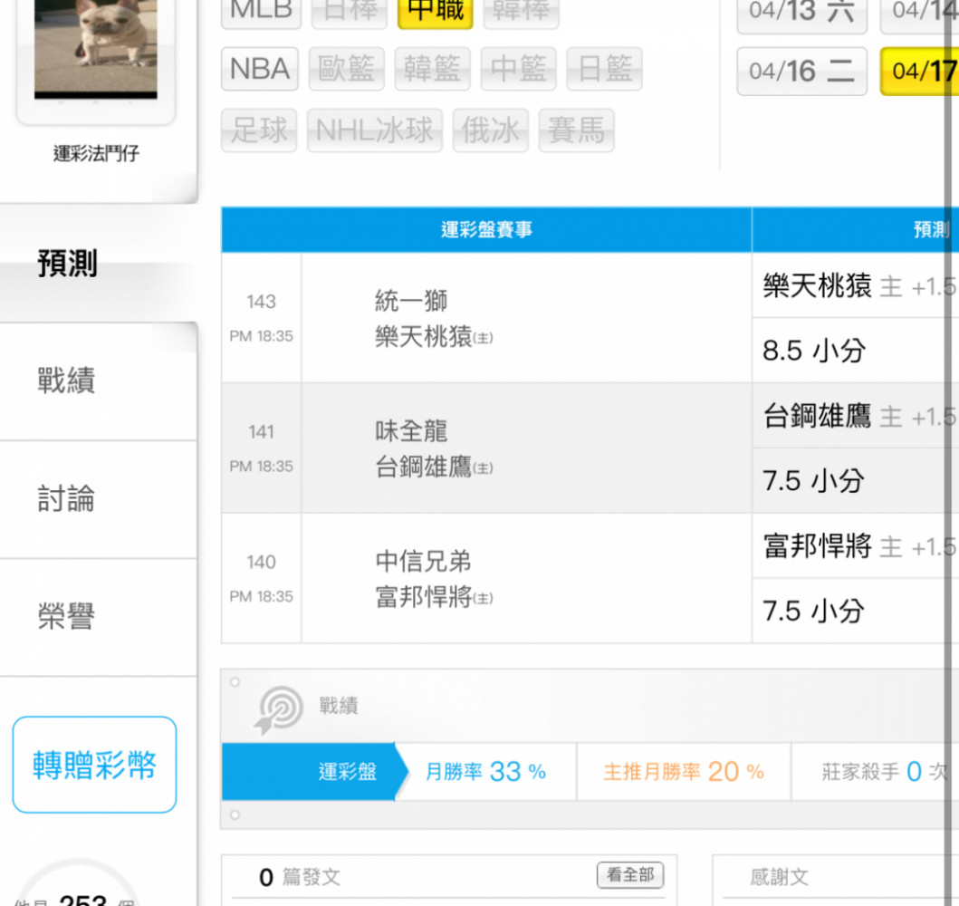Select the 運彩盤 record tab
The height and width of the screenshot is (906, 959).
[x=313, y=771]
